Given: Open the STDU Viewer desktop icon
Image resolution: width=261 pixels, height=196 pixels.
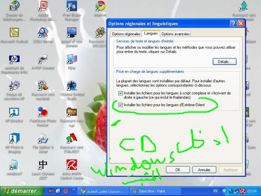Looking at the screenshot, I should (x=43, y=33).
